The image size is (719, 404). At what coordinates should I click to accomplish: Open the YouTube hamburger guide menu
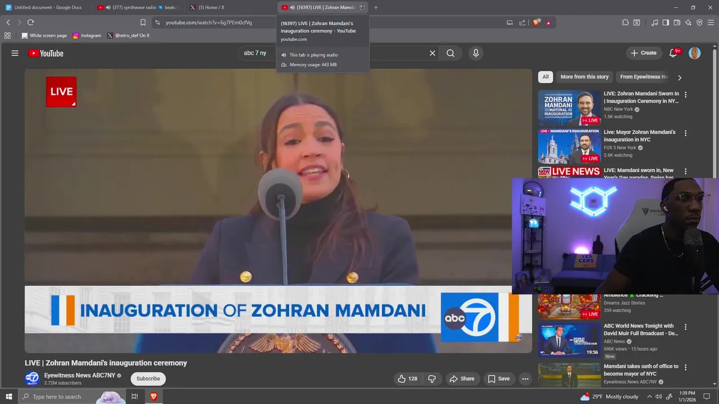click(x=15, y=53)
